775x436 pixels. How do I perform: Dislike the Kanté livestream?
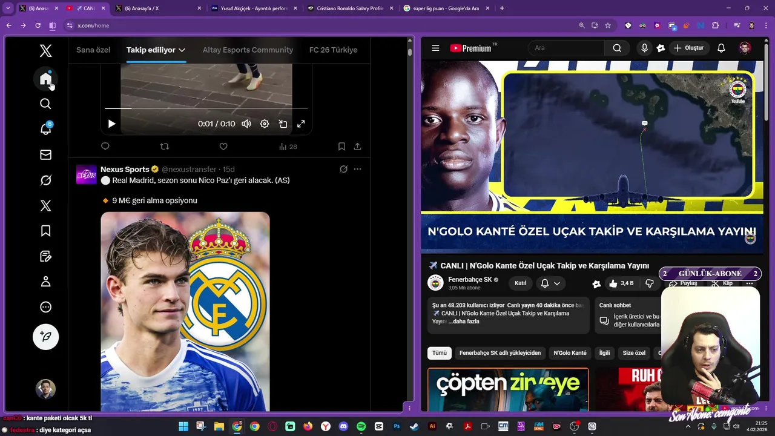(x=649, y=283)
